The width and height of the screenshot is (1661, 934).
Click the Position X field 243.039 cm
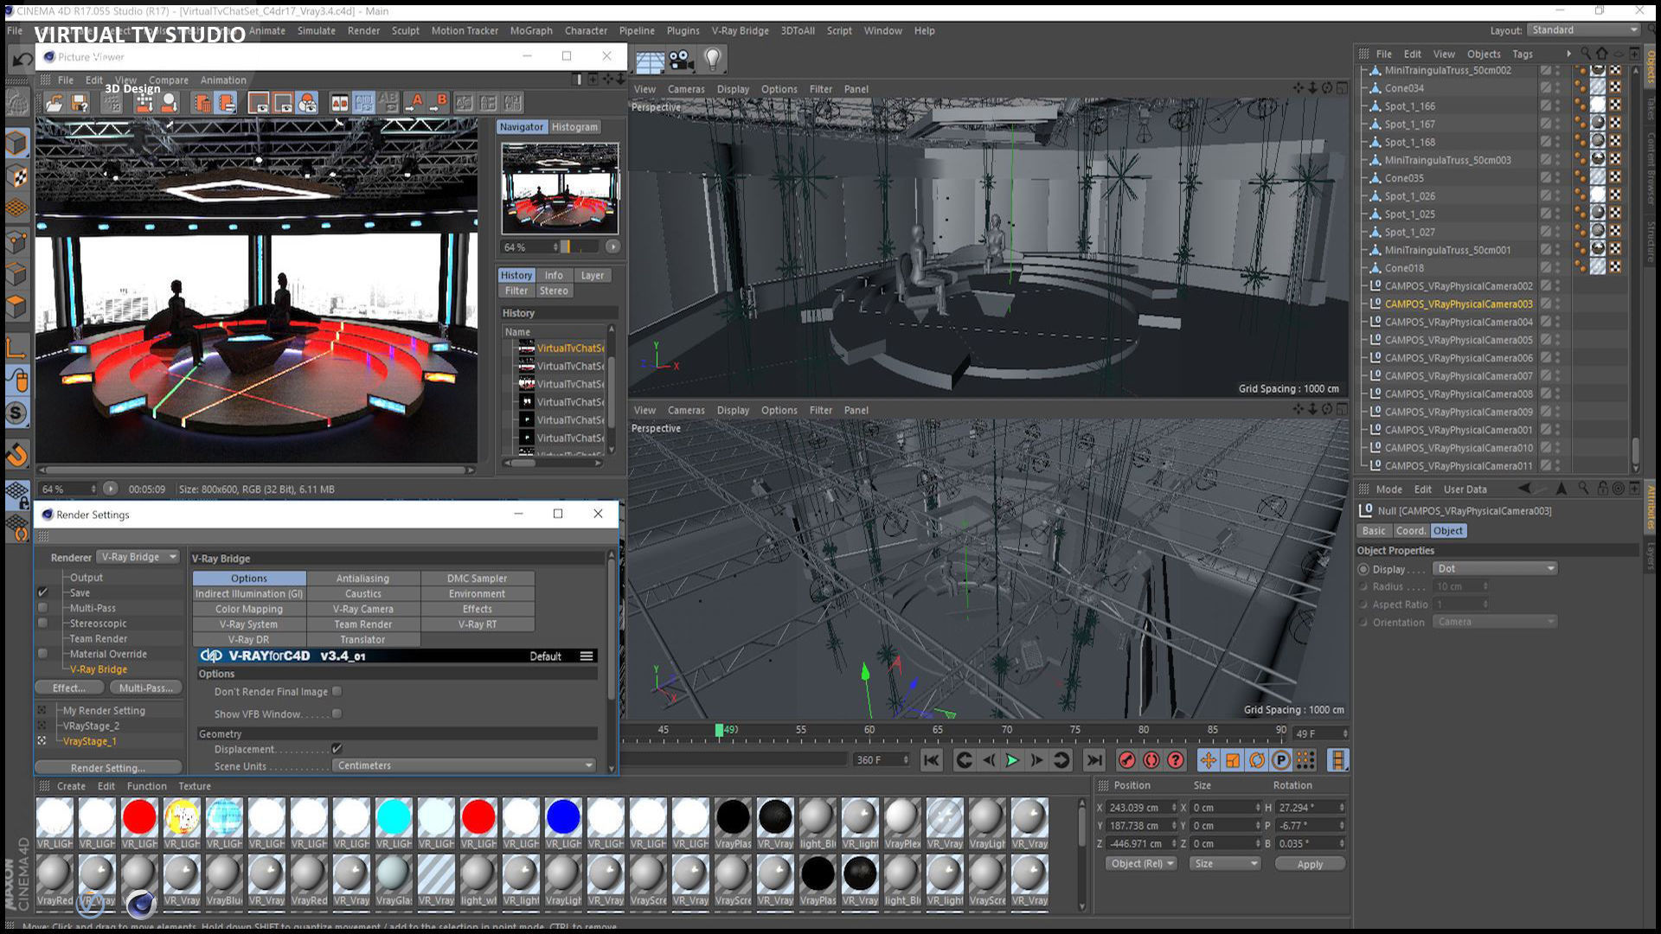tap(1140, 807)
